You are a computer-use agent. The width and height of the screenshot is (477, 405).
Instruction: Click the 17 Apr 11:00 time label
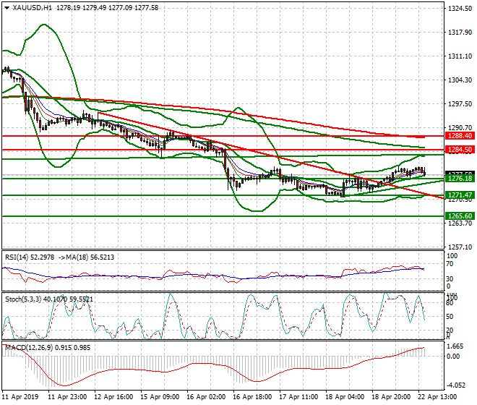tap(298, 397)
